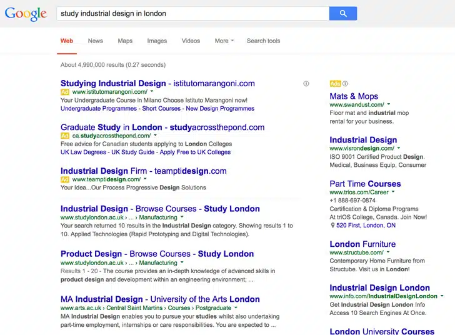455x335 pixels.
Task: Open Undergraduate Programmes sitelink
Action: point(99,109)
